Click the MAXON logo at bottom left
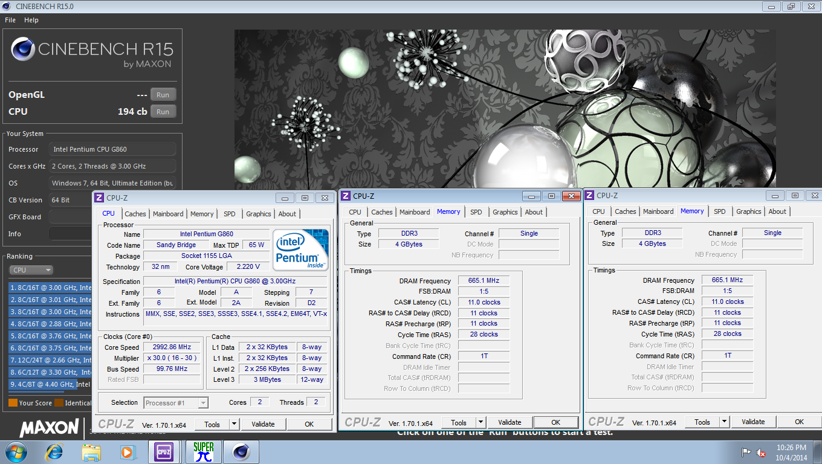The height and width of the screenshot is (464, 822). point(49,428)
